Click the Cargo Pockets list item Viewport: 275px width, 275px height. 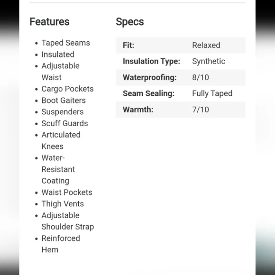pos(67,89)
